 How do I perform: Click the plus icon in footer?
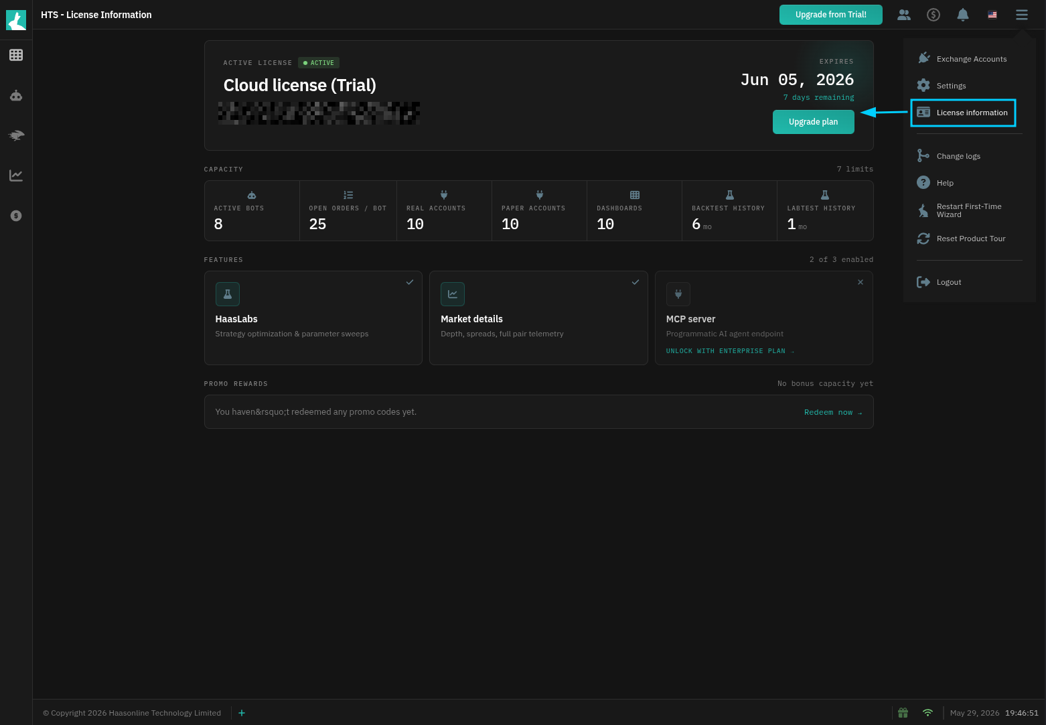[x=242, y=713]
